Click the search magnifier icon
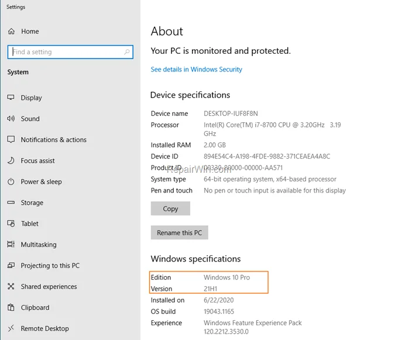The width and height of the screenshot is (398, 340). click(x=126, y=52)
